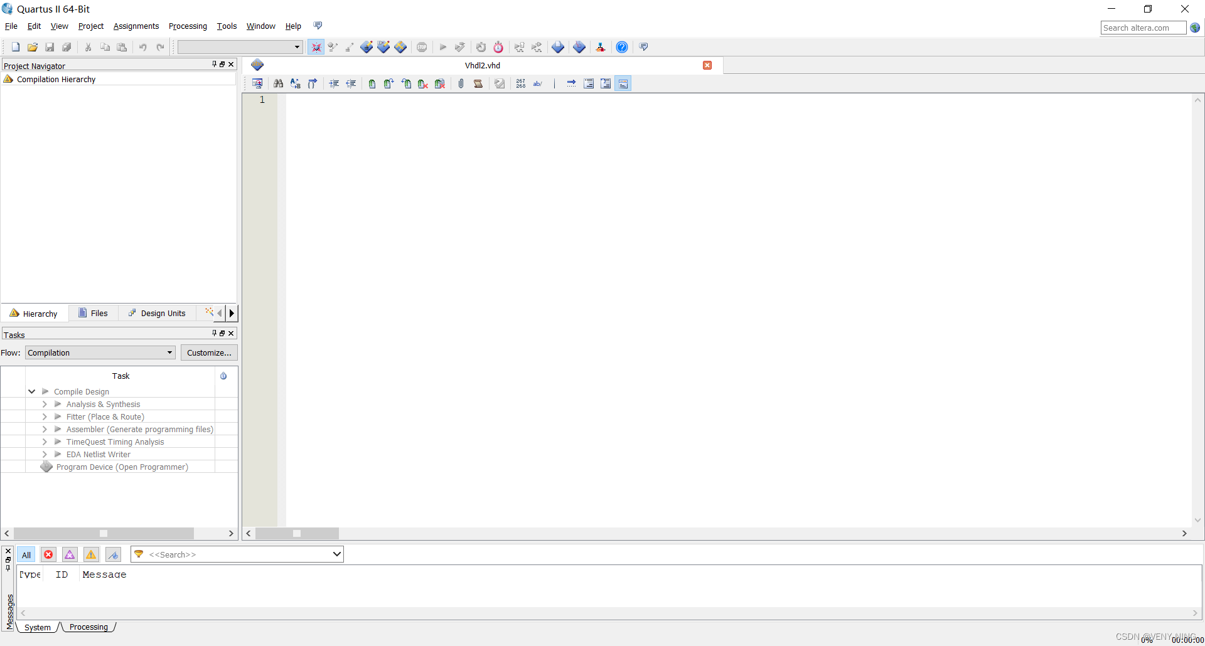The image size is (1205, 646).
Task: Open the red TimeQuest clock icon
Action: (x=498, y=47)
